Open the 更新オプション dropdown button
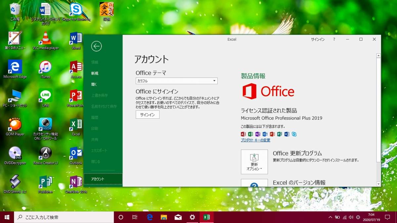Screen dimensions: 397x223 254,162
